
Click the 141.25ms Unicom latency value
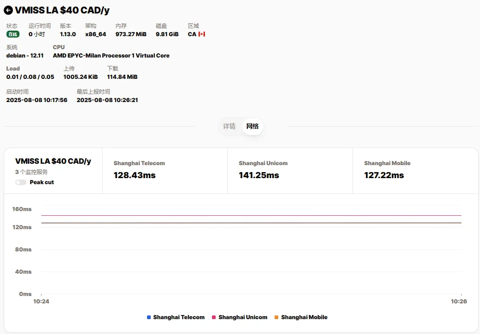pyautogui.click(x=259, y=175)
